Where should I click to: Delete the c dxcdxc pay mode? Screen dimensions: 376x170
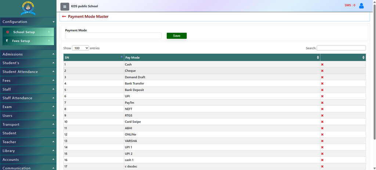click(x=322, y=166)
